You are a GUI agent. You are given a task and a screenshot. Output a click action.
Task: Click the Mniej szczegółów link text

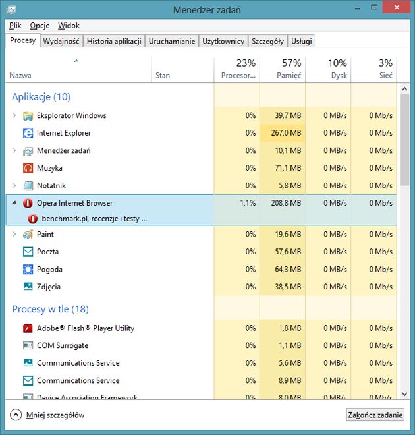click(55, 415)
